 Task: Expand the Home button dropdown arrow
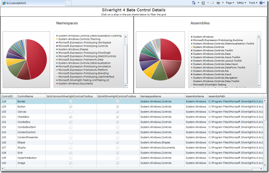pos(198,3)
